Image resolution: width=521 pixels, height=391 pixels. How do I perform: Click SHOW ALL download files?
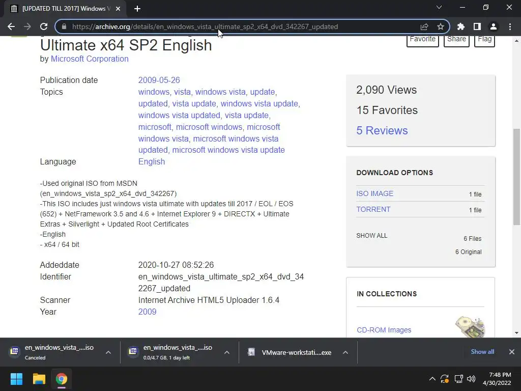coord(372,236)
